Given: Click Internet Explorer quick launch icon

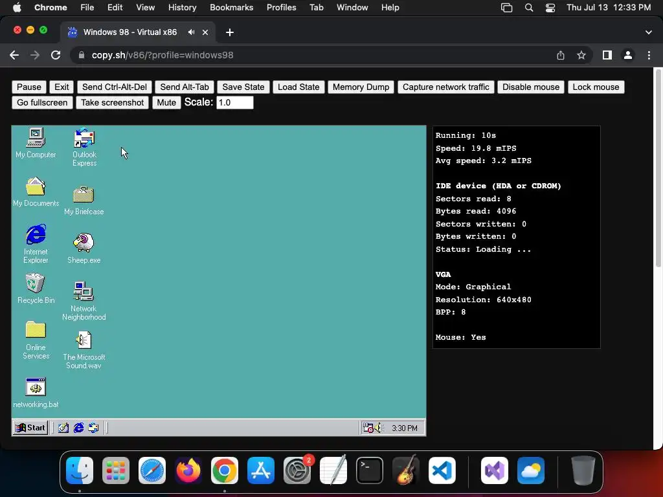Looking at the screenshot, I should point(78,428).
